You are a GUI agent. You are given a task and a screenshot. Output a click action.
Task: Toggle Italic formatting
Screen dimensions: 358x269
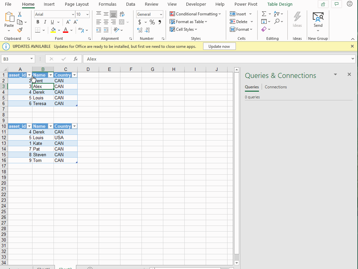click(45, 22)
